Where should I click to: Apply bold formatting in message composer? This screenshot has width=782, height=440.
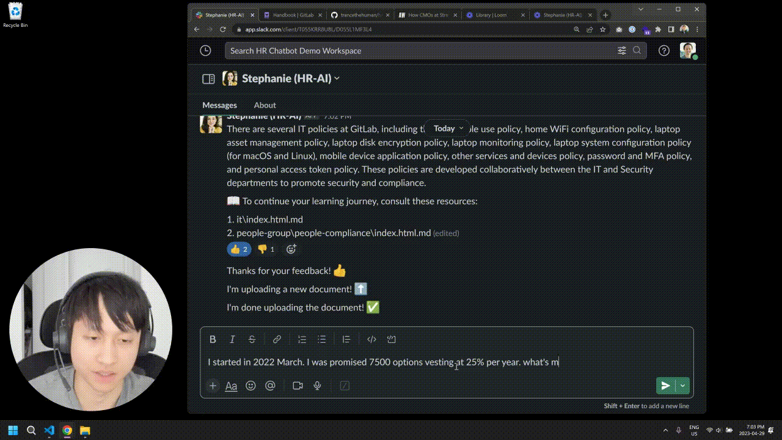[213, 339]
